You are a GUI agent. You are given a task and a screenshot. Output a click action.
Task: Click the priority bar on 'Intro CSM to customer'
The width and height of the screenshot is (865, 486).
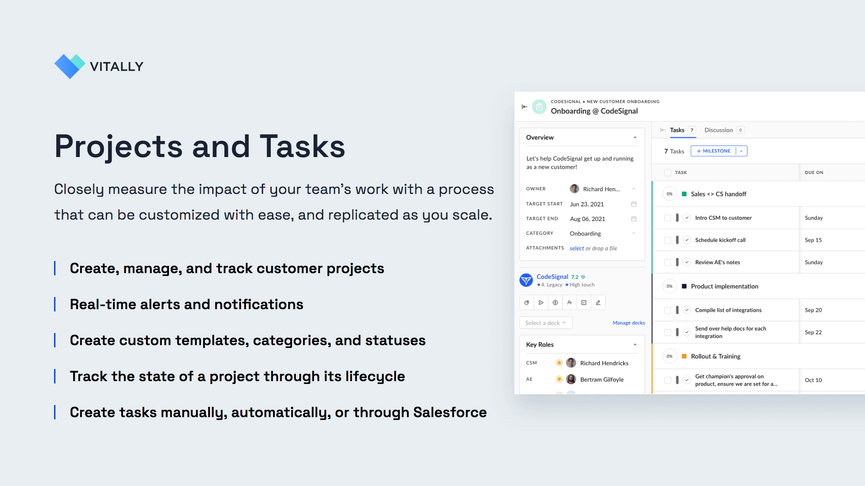[677, 218]
